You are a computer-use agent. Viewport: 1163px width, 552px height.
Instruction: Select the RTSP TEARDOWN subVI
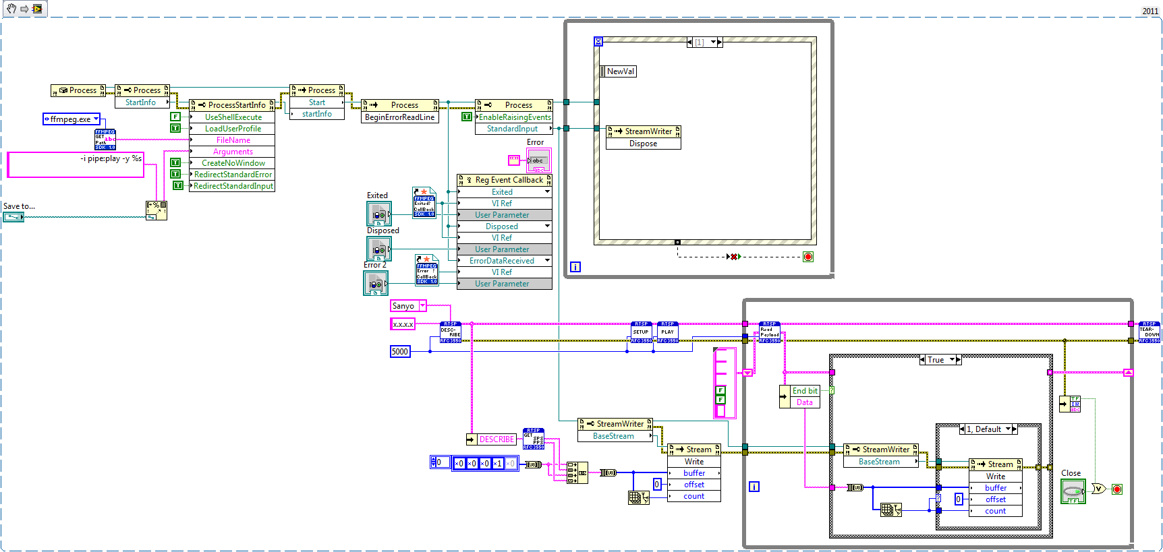(1150, 332)
